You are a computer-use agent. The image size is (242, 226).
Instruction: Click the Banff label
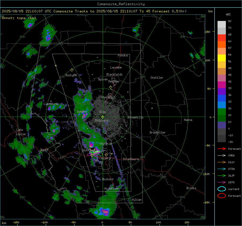tap(44, 150)
